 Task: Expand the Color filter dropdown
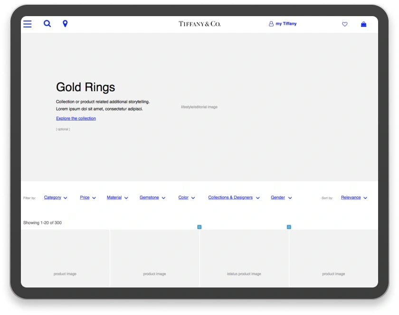pos(187,197)
